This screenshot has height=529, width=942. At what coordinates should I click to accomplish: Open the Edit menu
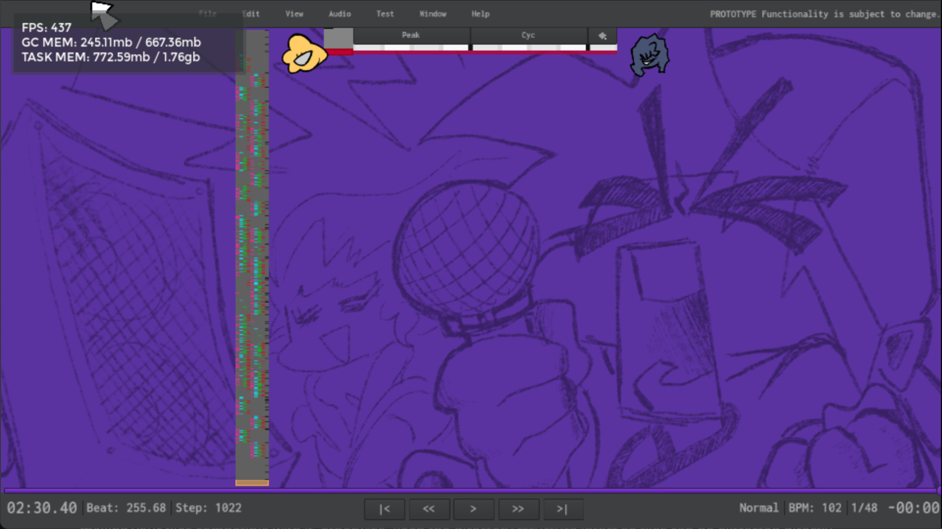click(251, 14)
